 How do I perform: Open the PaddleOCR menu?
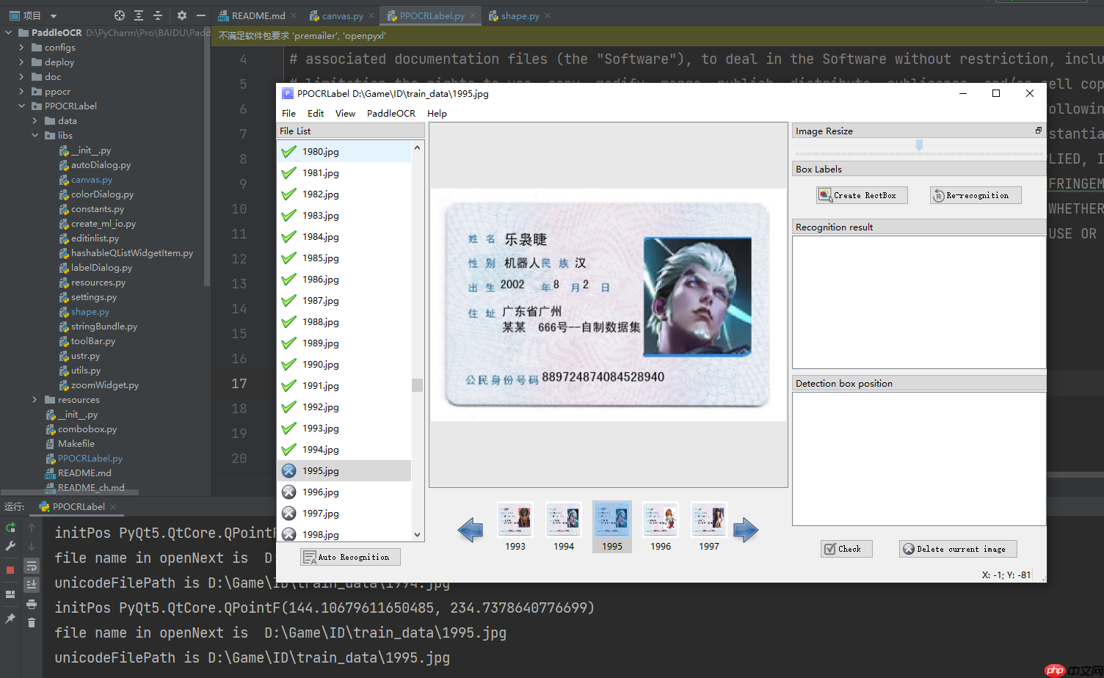[391, 114]
